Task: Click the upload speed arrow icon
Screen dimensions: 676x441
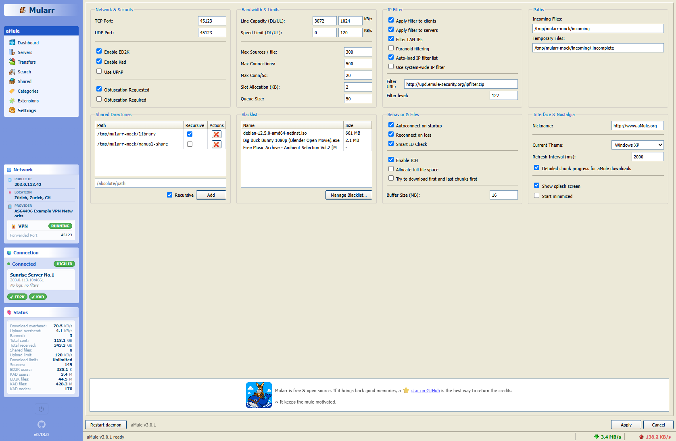Action: point(641,437)
